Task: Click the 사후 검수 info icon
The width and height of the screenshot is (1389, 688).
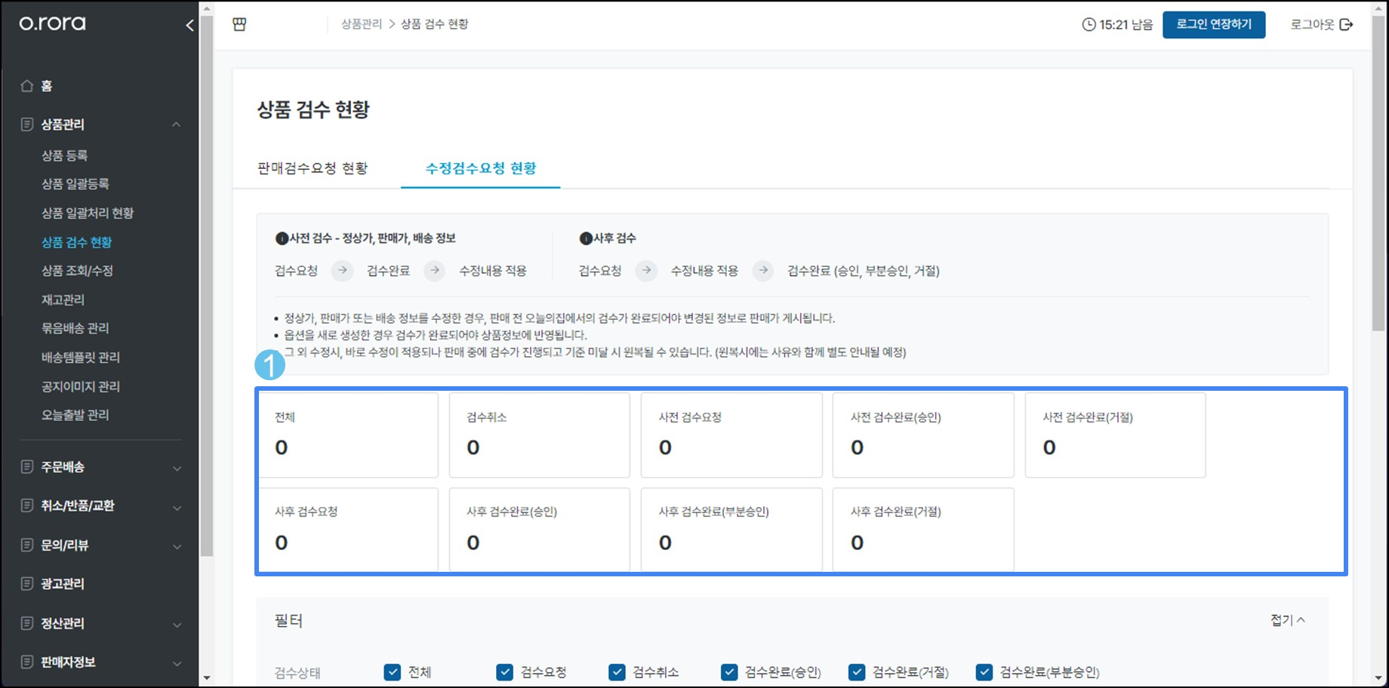Action: click(585, 238)
